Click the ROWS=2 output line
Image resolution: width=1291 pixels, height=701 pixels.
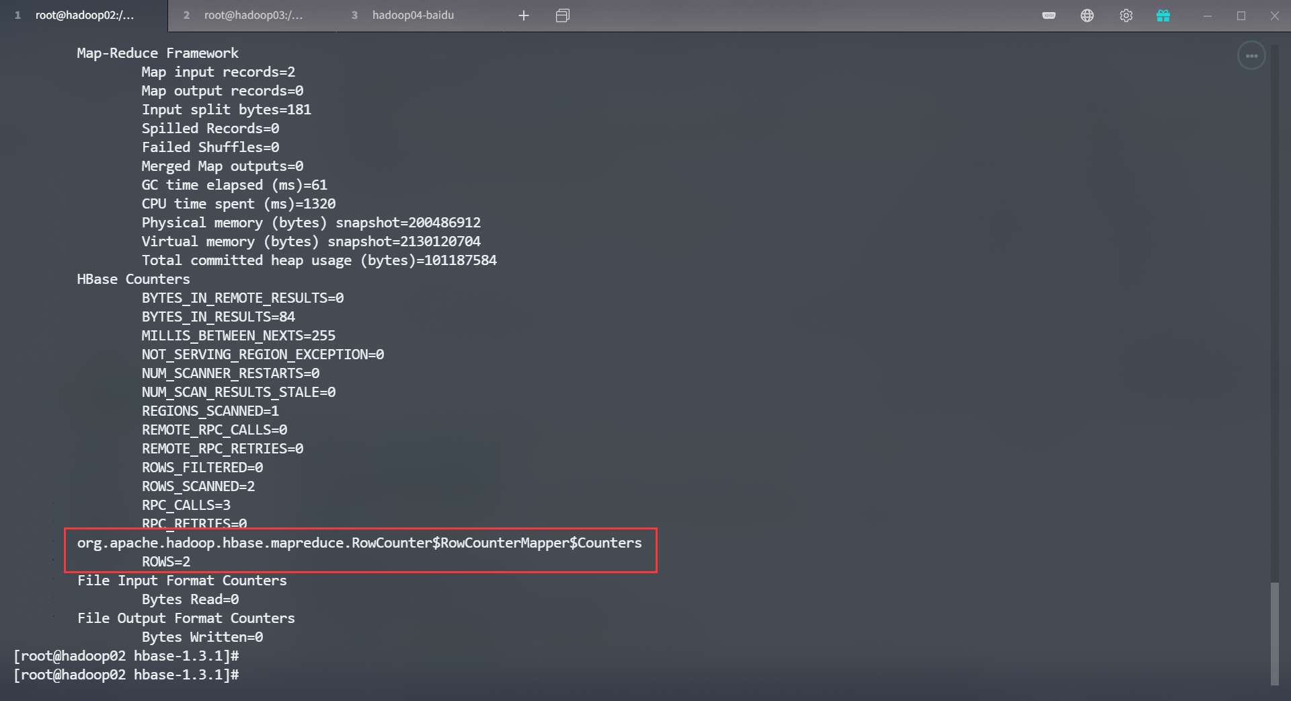[x=166, y=562]
